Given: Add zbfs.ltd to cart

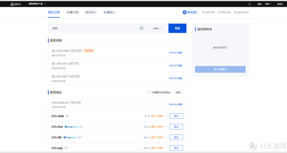Looking at the screenshot, I should point(176,137).
